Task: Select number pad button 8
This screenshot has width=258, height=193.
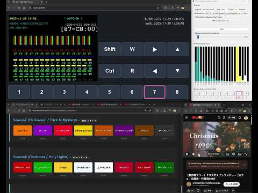Action: (x=177, y=92)
